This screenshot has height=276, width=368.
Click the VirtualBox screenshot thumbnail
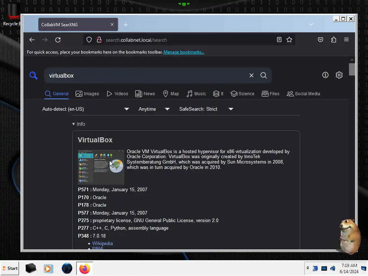coord(101,167)
